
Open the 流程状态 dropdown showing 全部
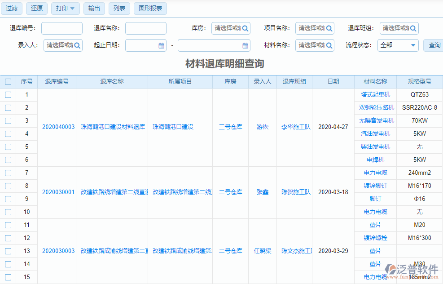tap(398, 45)
